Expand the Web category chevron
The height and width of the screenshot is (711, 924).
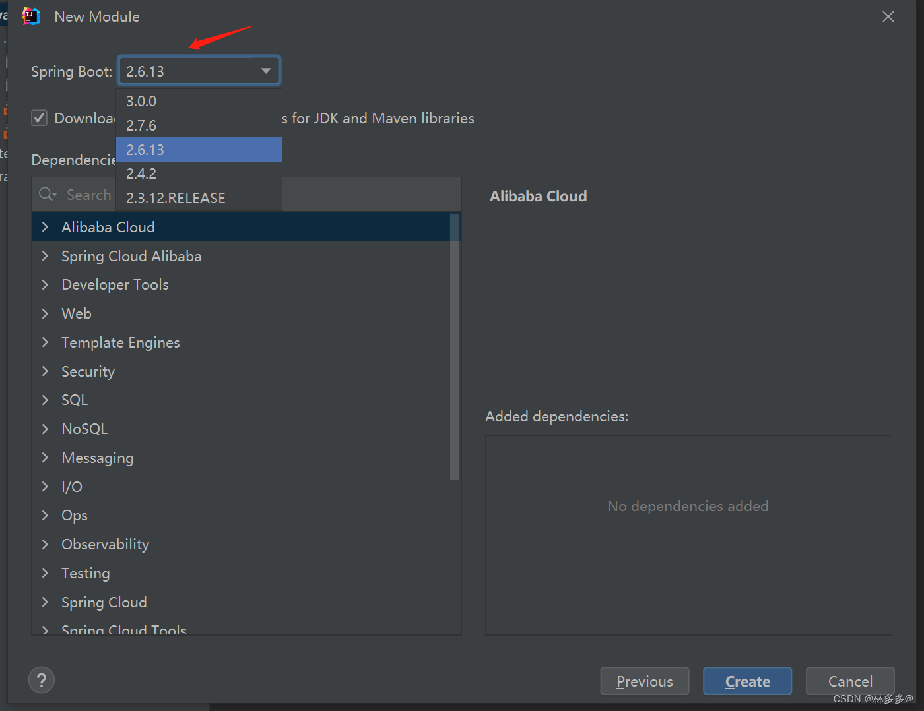45,313
